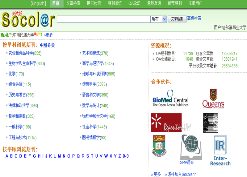Switch to 中图分类 classification

point(47,45)
